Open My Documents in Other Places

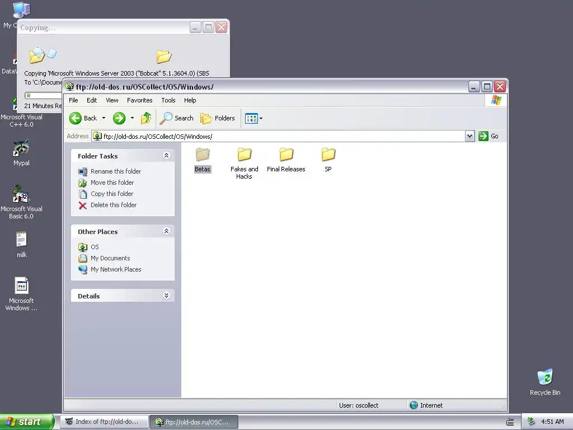(105, 258)
